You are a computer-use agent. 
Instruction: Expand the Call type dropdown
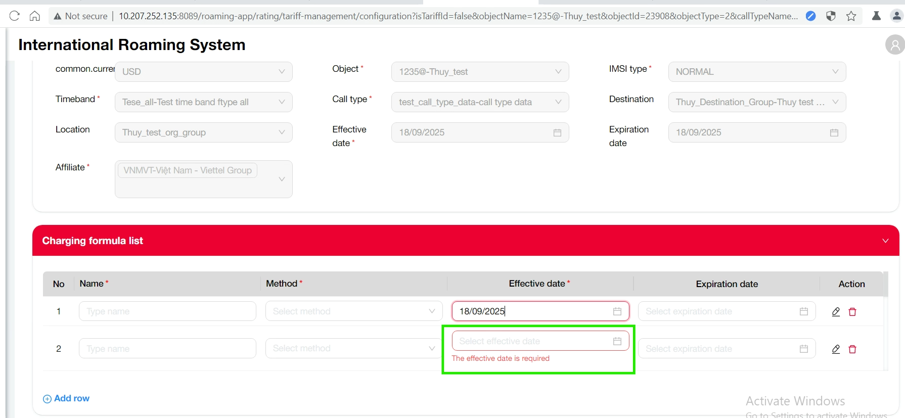pos(480,102)
